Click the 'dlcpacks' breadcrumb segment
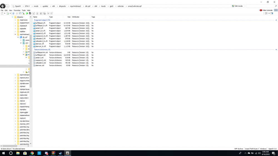The width and height of the screenshot is (278, 156). point(62,6)
